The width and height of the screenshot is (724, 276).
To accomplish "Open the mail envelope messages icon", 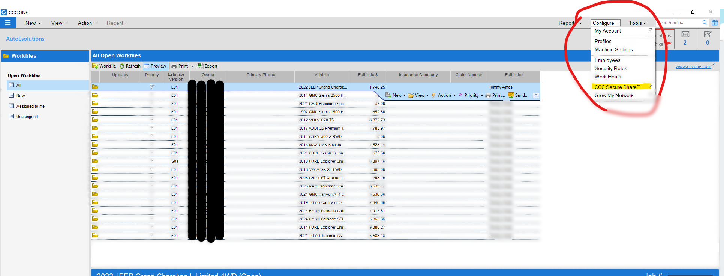I will pyautogui.click(x=685, y=34).
